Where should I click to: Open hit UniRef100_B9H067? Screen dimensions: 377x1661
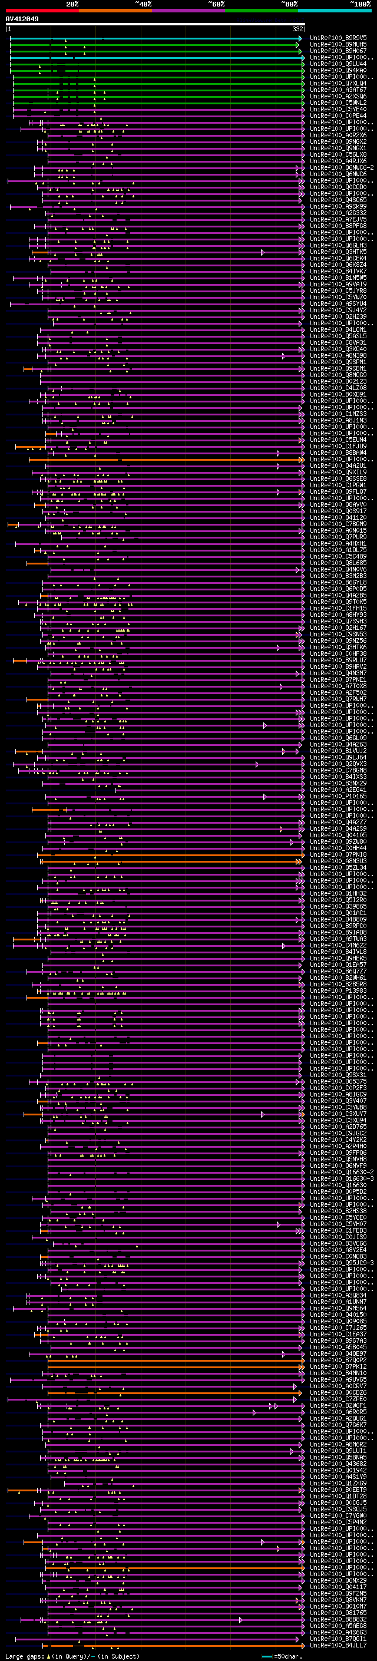click(338, 51)
